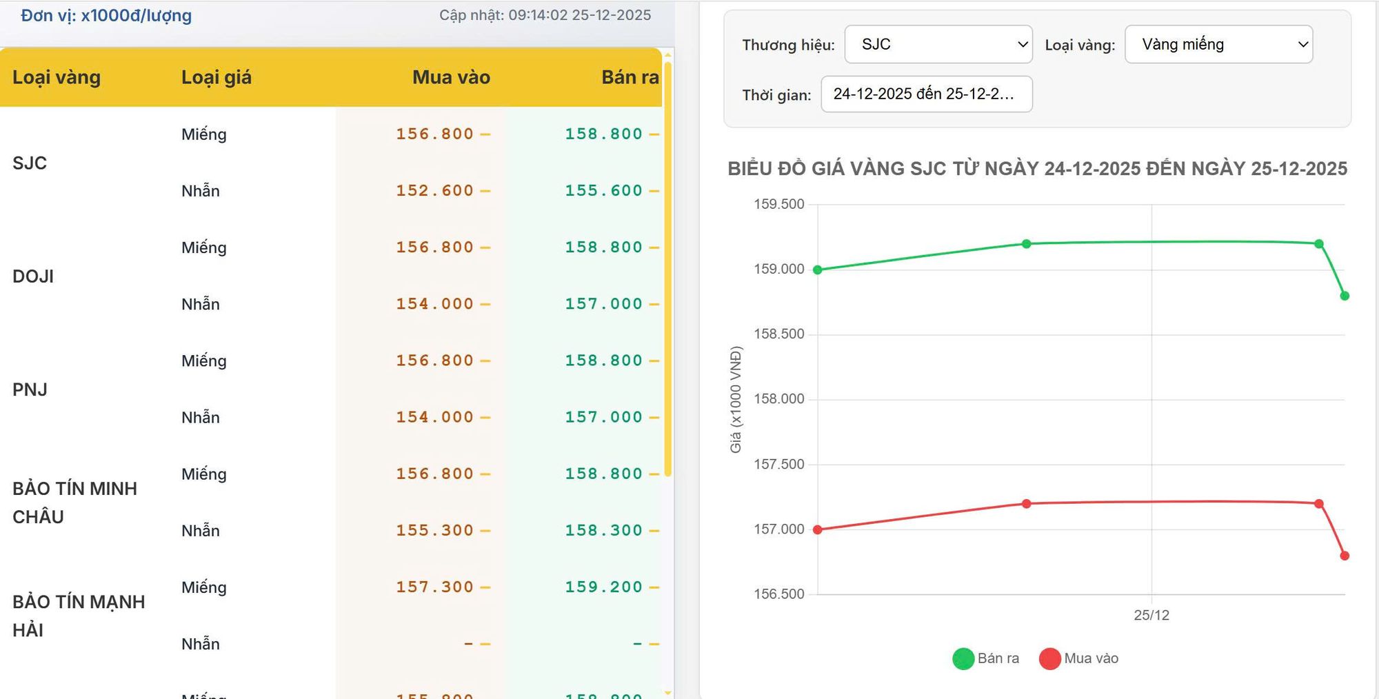Select the SJC Miếng buy price 156.800
1379x699 pixels.
coord(434,134)
